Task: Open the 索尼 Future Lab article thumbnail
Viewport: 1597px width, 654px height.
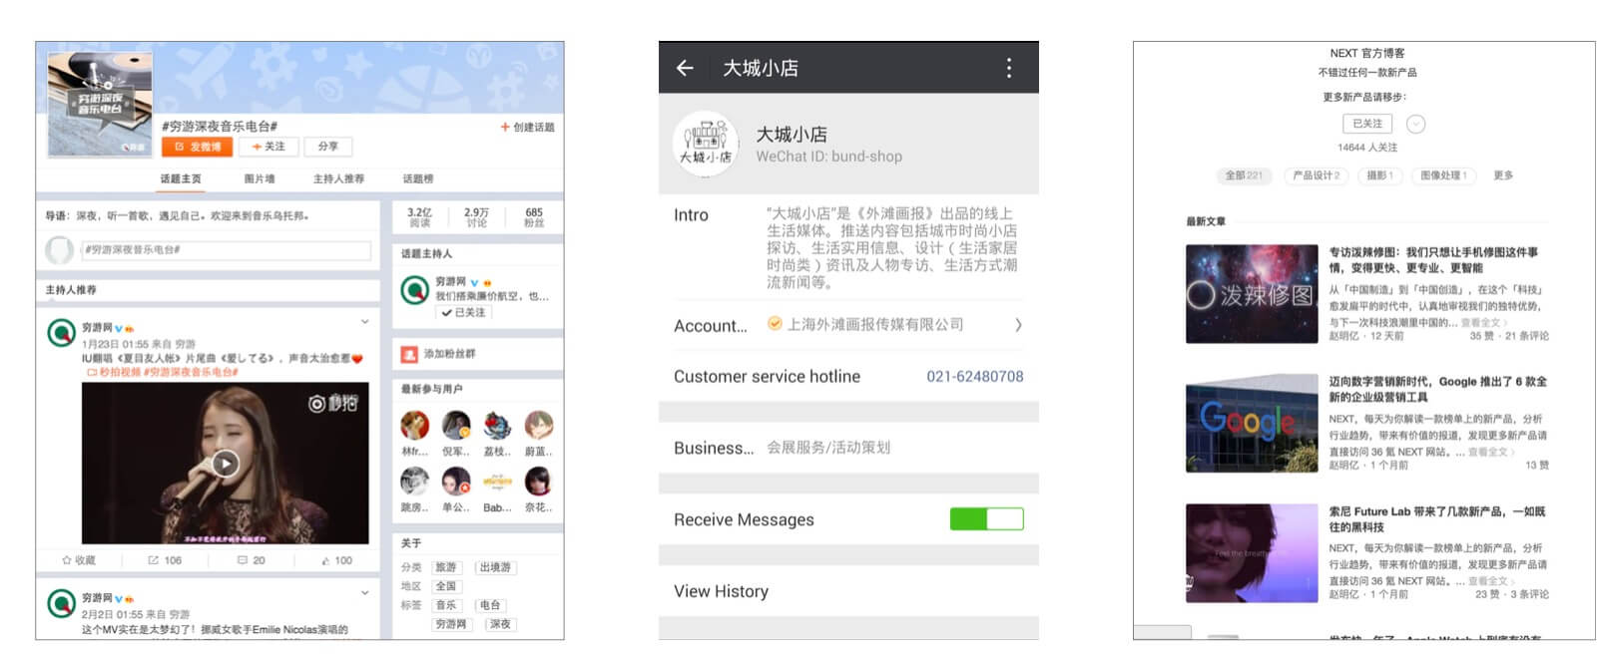Action: 1252,553
